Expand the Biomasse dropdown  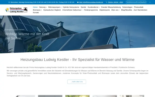(x=37, y=10)
